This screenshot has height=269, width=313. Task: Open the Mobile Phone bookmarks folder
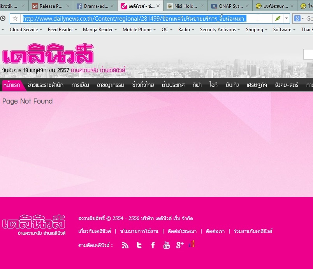(139, 30)
